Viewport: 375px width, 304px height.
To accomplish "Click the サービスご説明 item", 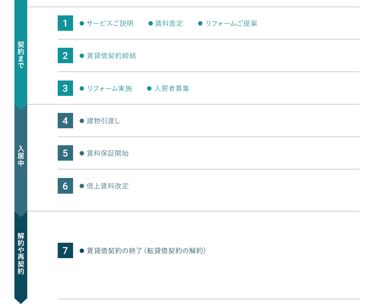I will [110, 23].
